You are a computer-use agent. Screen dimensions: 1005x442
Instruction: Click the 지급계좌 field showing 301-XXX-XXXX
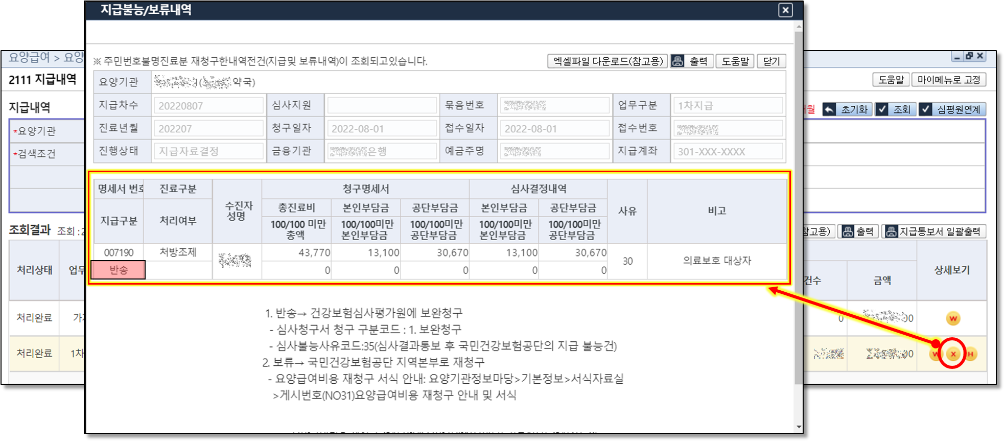coord(728,151)
